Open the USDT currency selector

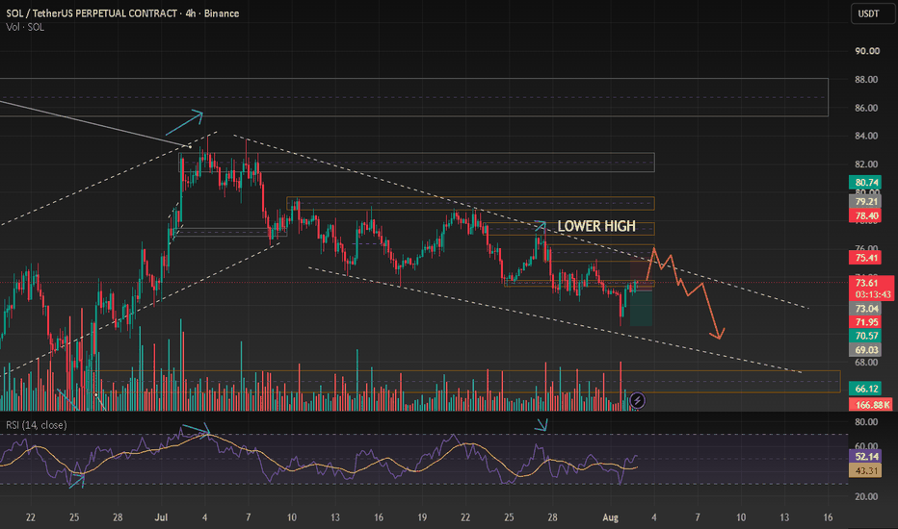pos(873,13)
